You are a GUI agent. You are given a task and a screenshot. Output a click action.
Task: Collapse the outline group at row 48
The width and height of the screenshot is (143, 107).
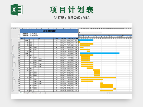click(13, 78)
